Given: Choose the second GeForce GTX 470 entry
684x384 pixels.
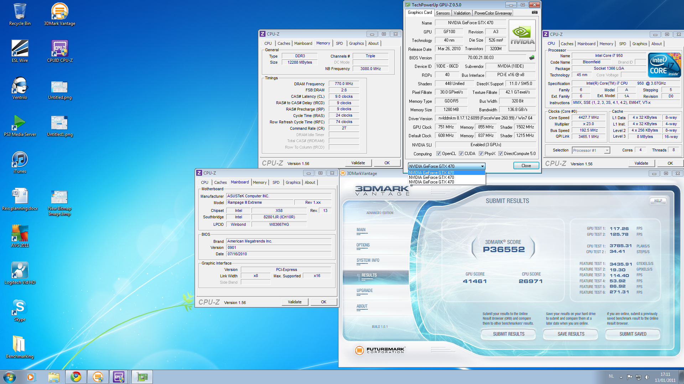Looking at the screenshot, I should pyautogui.click(x=446, y=177).
